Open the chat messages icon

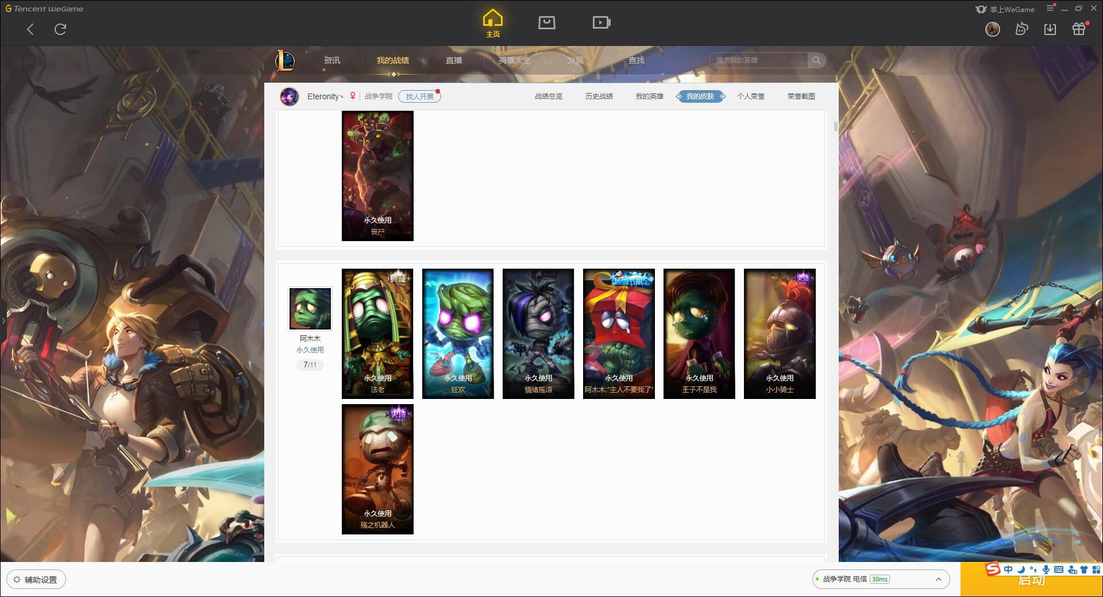click(1021, 29)
